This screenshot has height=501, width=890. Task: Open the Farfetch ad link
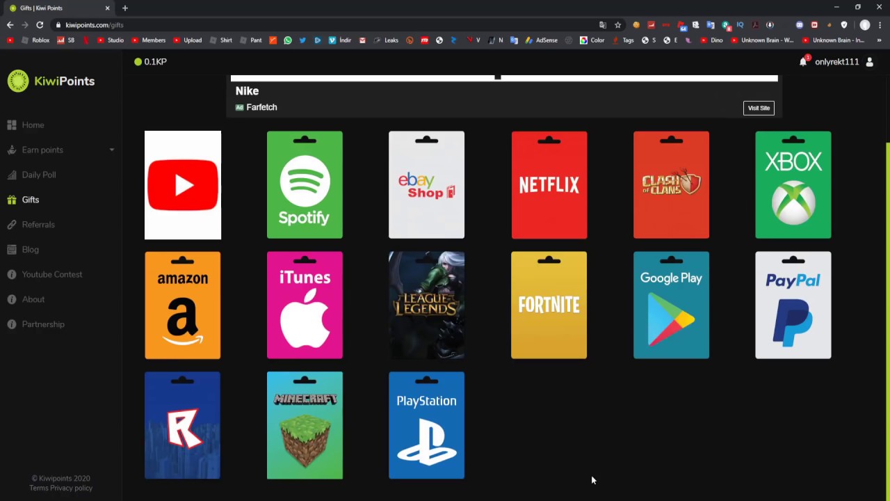click(261, 107)
